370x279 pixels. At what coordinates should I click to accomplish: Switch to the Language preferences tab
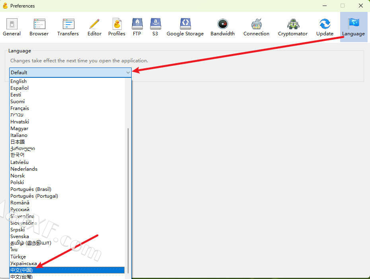tap(353, 27)
